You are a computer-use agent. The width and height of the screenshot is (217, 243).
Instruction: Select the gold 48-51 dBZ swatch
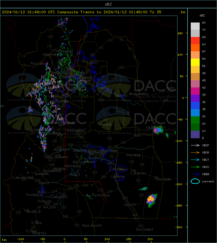pyautogui.click(x=195, y=70)
